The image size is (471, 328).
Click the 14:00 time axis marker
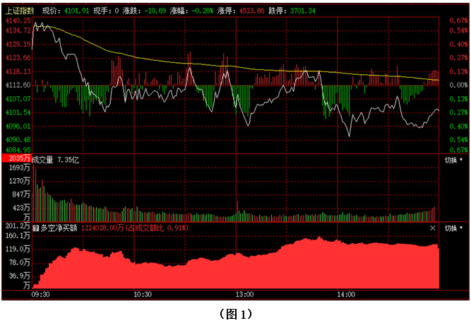(x=346, y=293)
